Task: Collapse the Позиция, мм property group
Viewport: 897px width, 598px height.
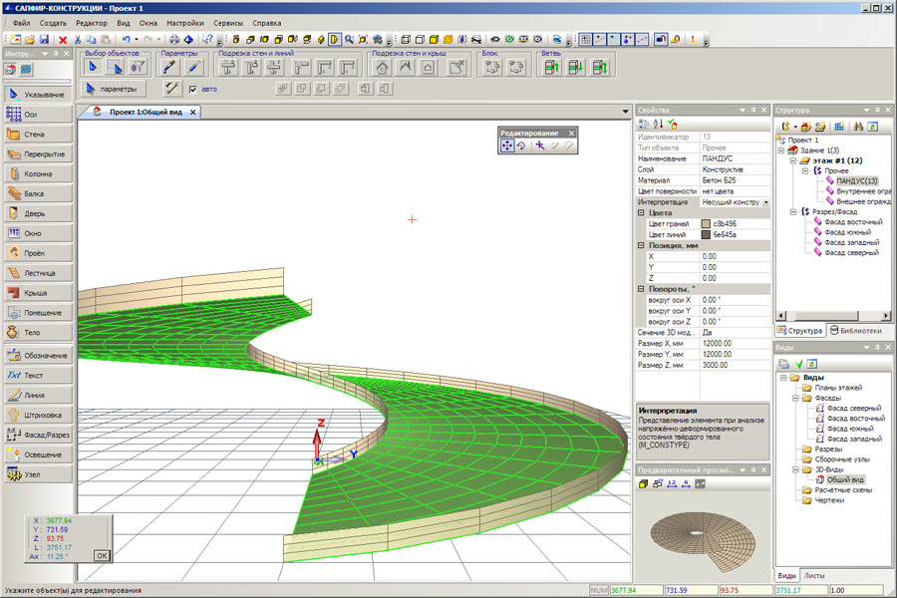Action: click(641, 244)
